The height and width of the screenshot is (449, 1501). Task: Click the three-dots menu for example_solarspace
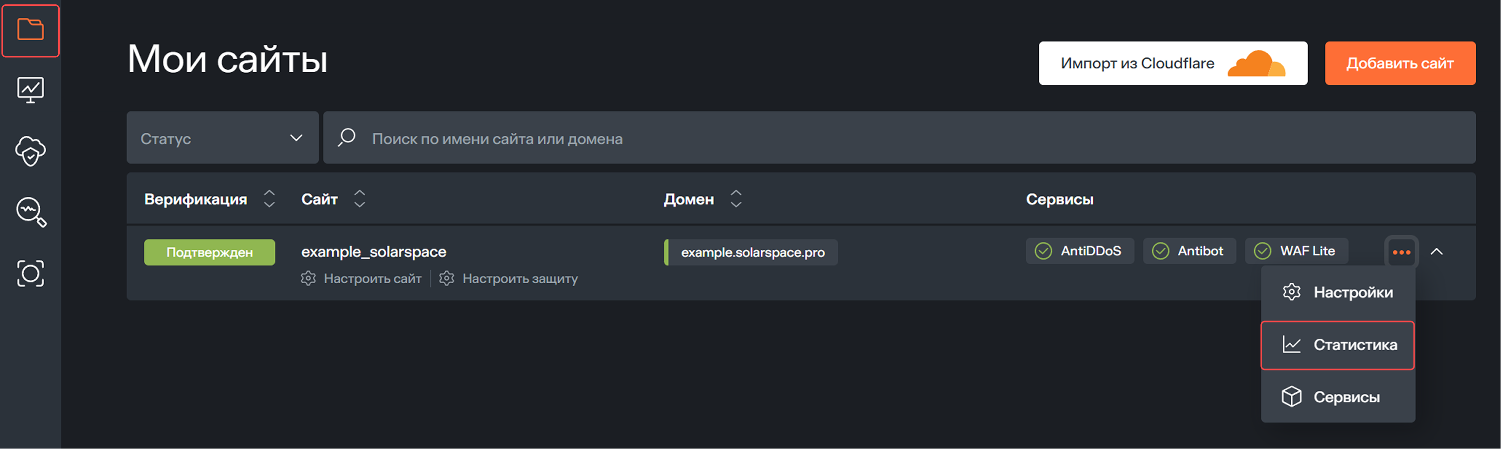tap(1402, 251)
